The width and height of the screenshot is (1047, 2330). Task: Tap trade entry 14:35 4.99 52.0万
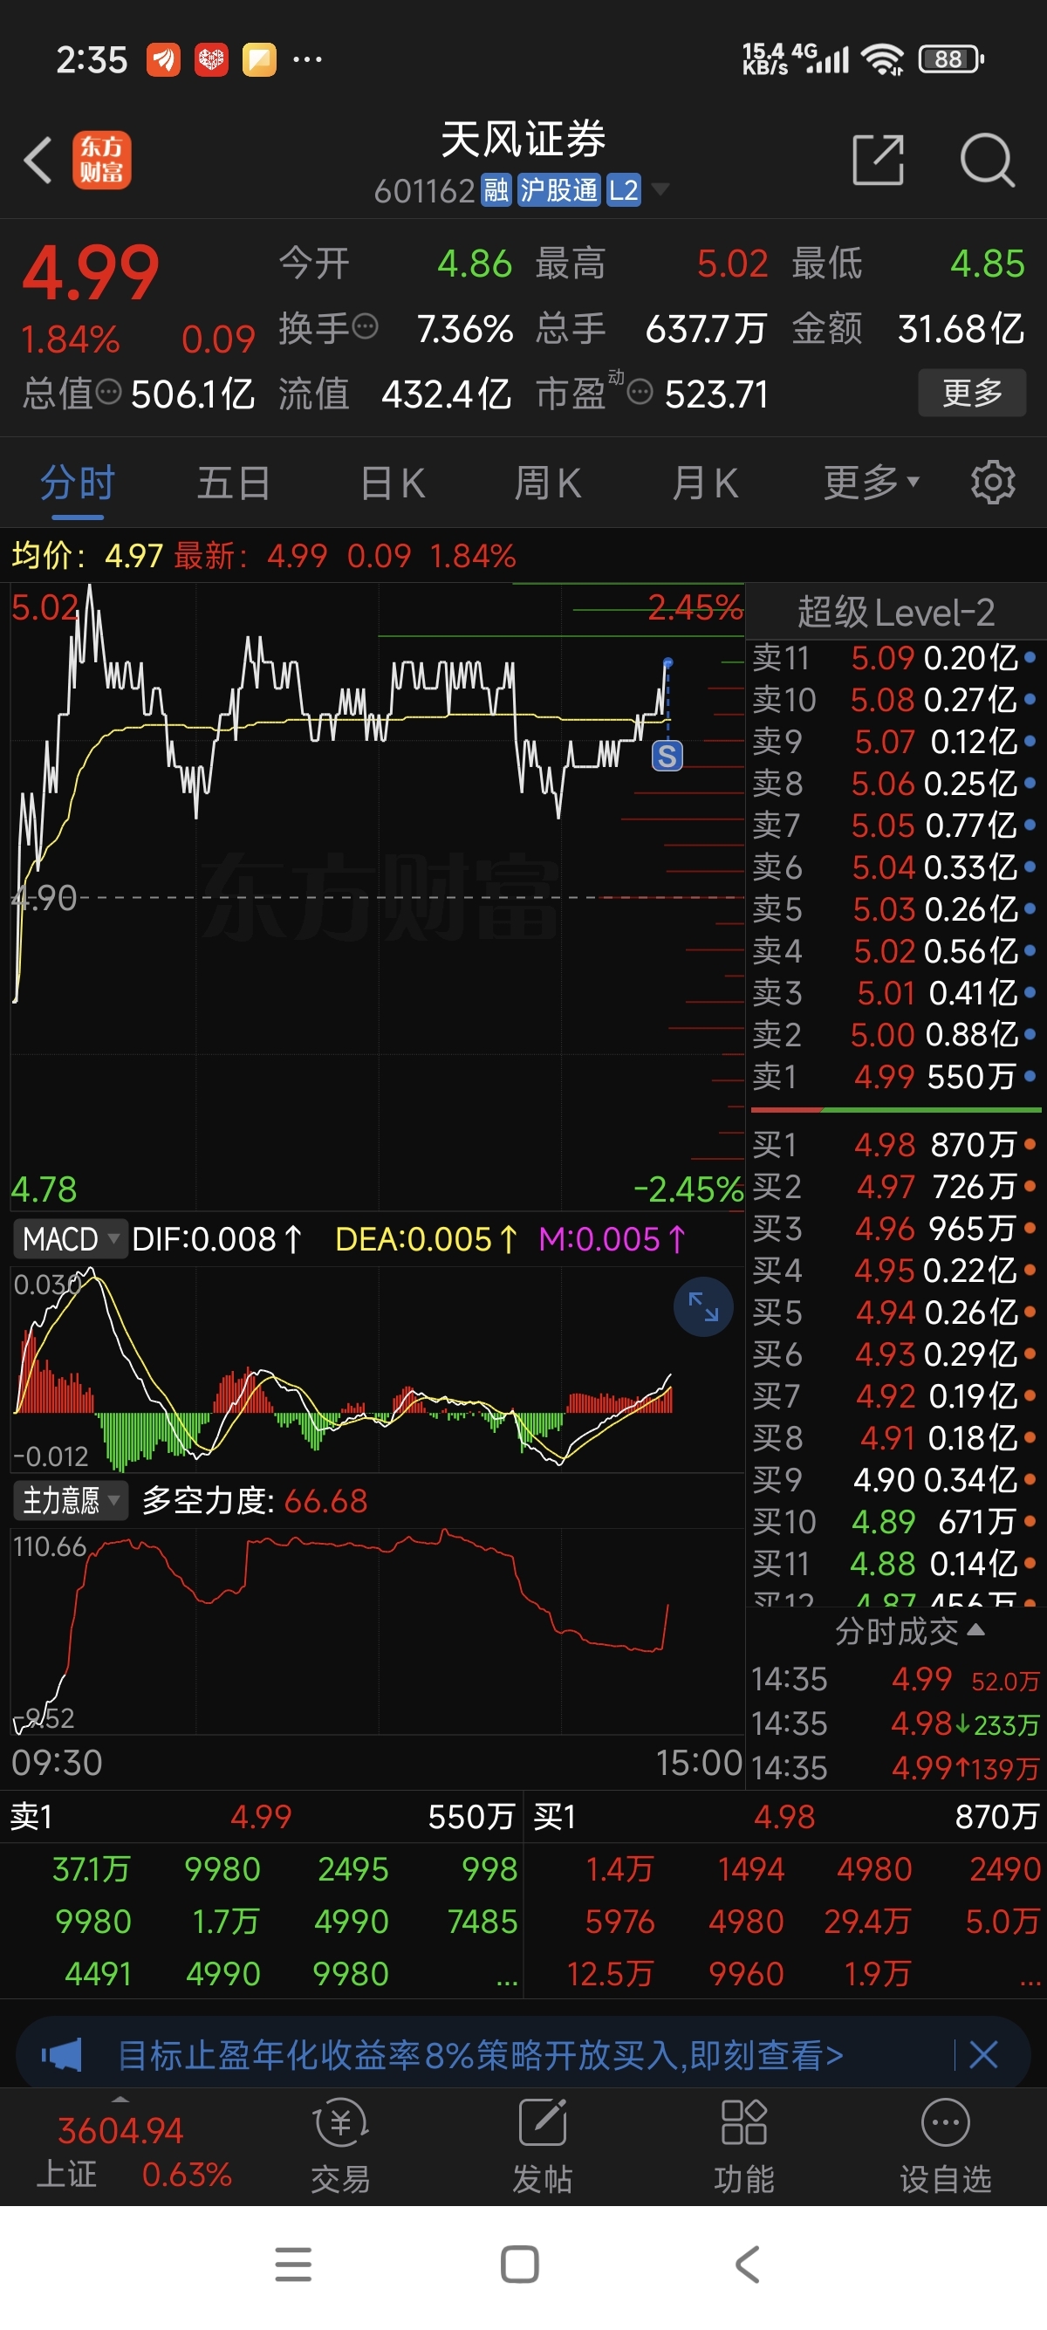[895, 1680]
